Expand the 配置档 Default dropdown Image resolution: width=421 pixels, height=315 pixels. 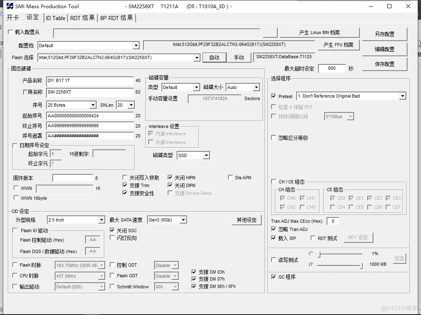click(136, 46)
